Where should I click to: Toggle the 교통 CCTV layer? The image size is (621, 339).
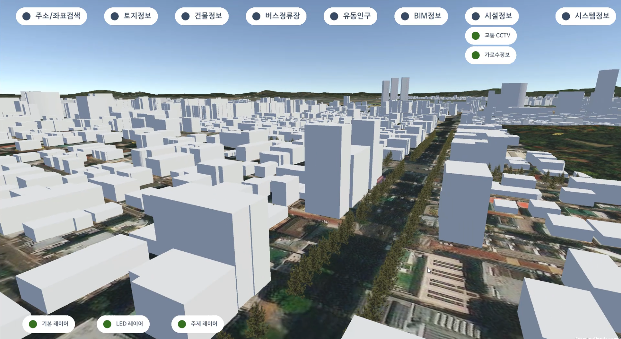491,36
